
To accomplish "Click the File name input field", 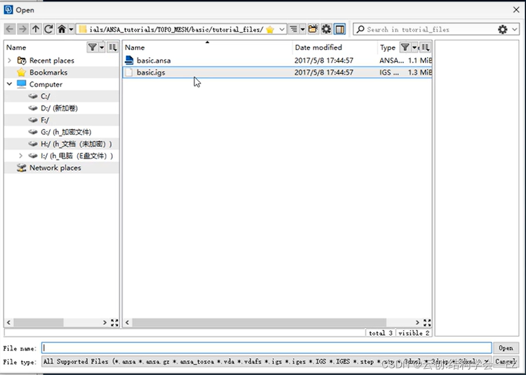I will pos(267,348).
